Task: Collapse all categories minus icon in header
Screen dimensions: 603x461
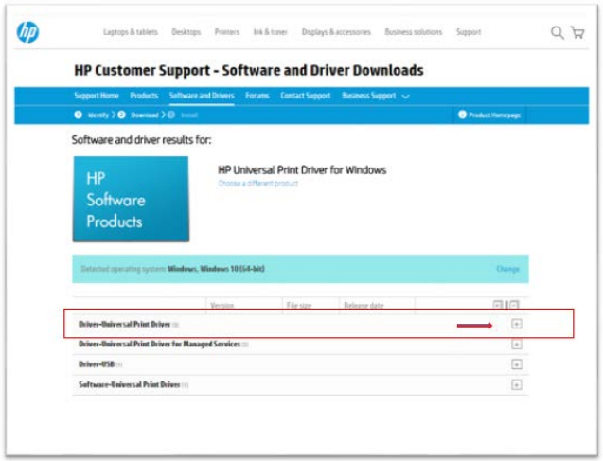Action: click(514, 306)
